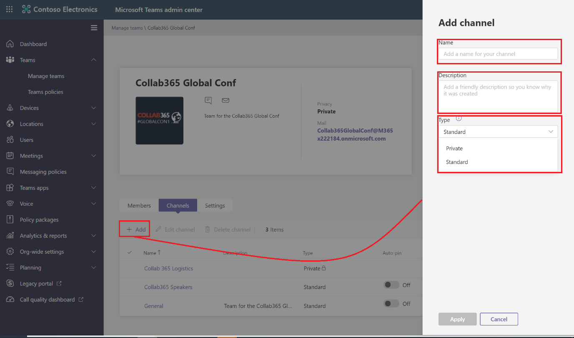The width and height of the screenshot is (574, 338).
Task: Click the + Add channel button
Action: [136, 230]
